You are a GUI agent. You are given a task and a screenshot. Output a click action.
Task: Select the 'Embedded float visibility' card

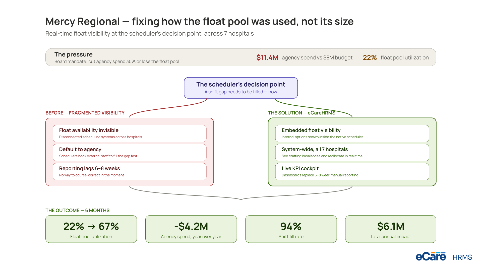tap(352, 133)
